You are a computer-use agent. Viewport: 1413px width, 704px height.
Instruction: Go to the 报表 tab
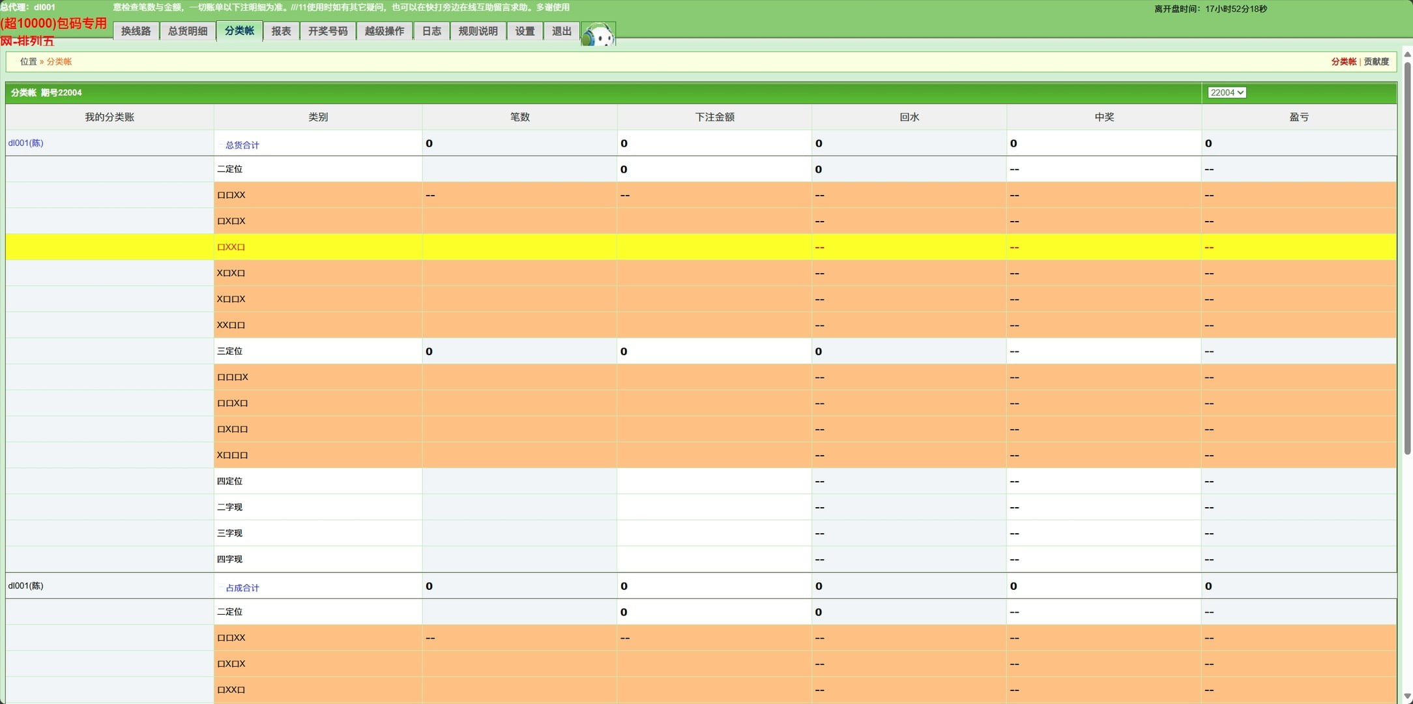pyautogui.click(x=281, y=31)
